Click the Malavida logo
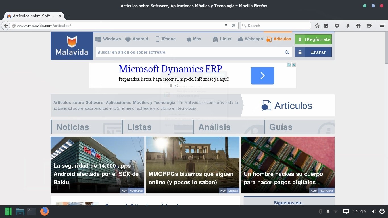Viewport: 388px width, 218px height. point(72,46)
